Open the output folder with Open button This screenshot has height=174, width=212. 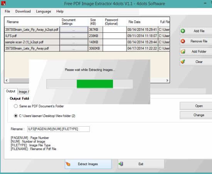[x=196, y=106]
